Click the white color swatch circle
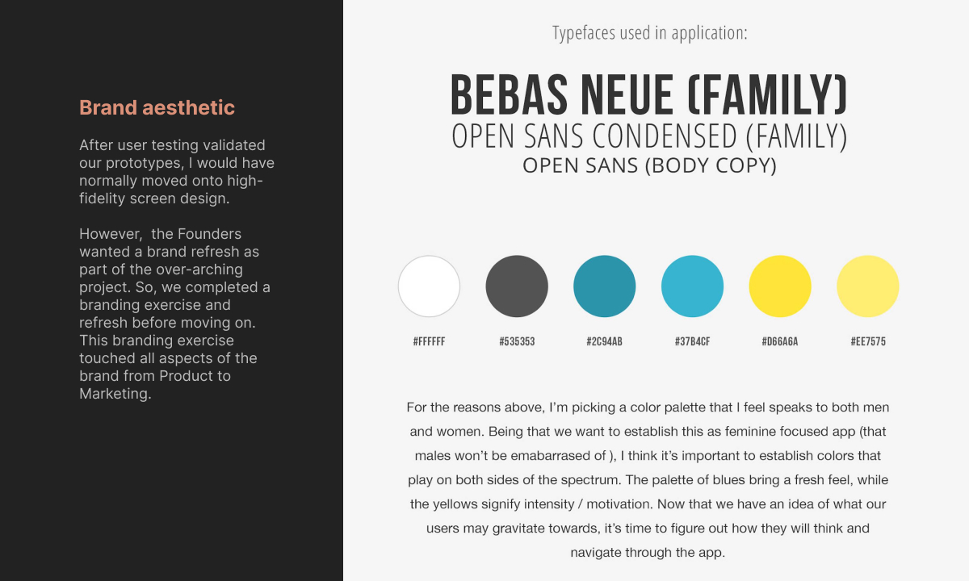Image resolution: width=969 pixels, height=581 pixels. pos(429,286)
